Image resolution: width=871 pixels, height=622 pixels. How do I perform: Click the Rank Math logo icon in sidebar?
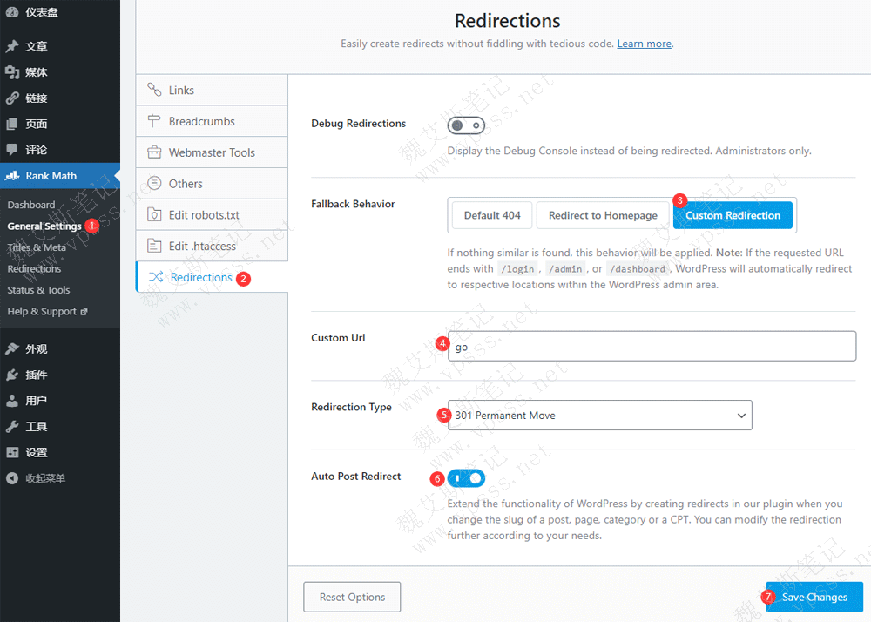(12, 176)
